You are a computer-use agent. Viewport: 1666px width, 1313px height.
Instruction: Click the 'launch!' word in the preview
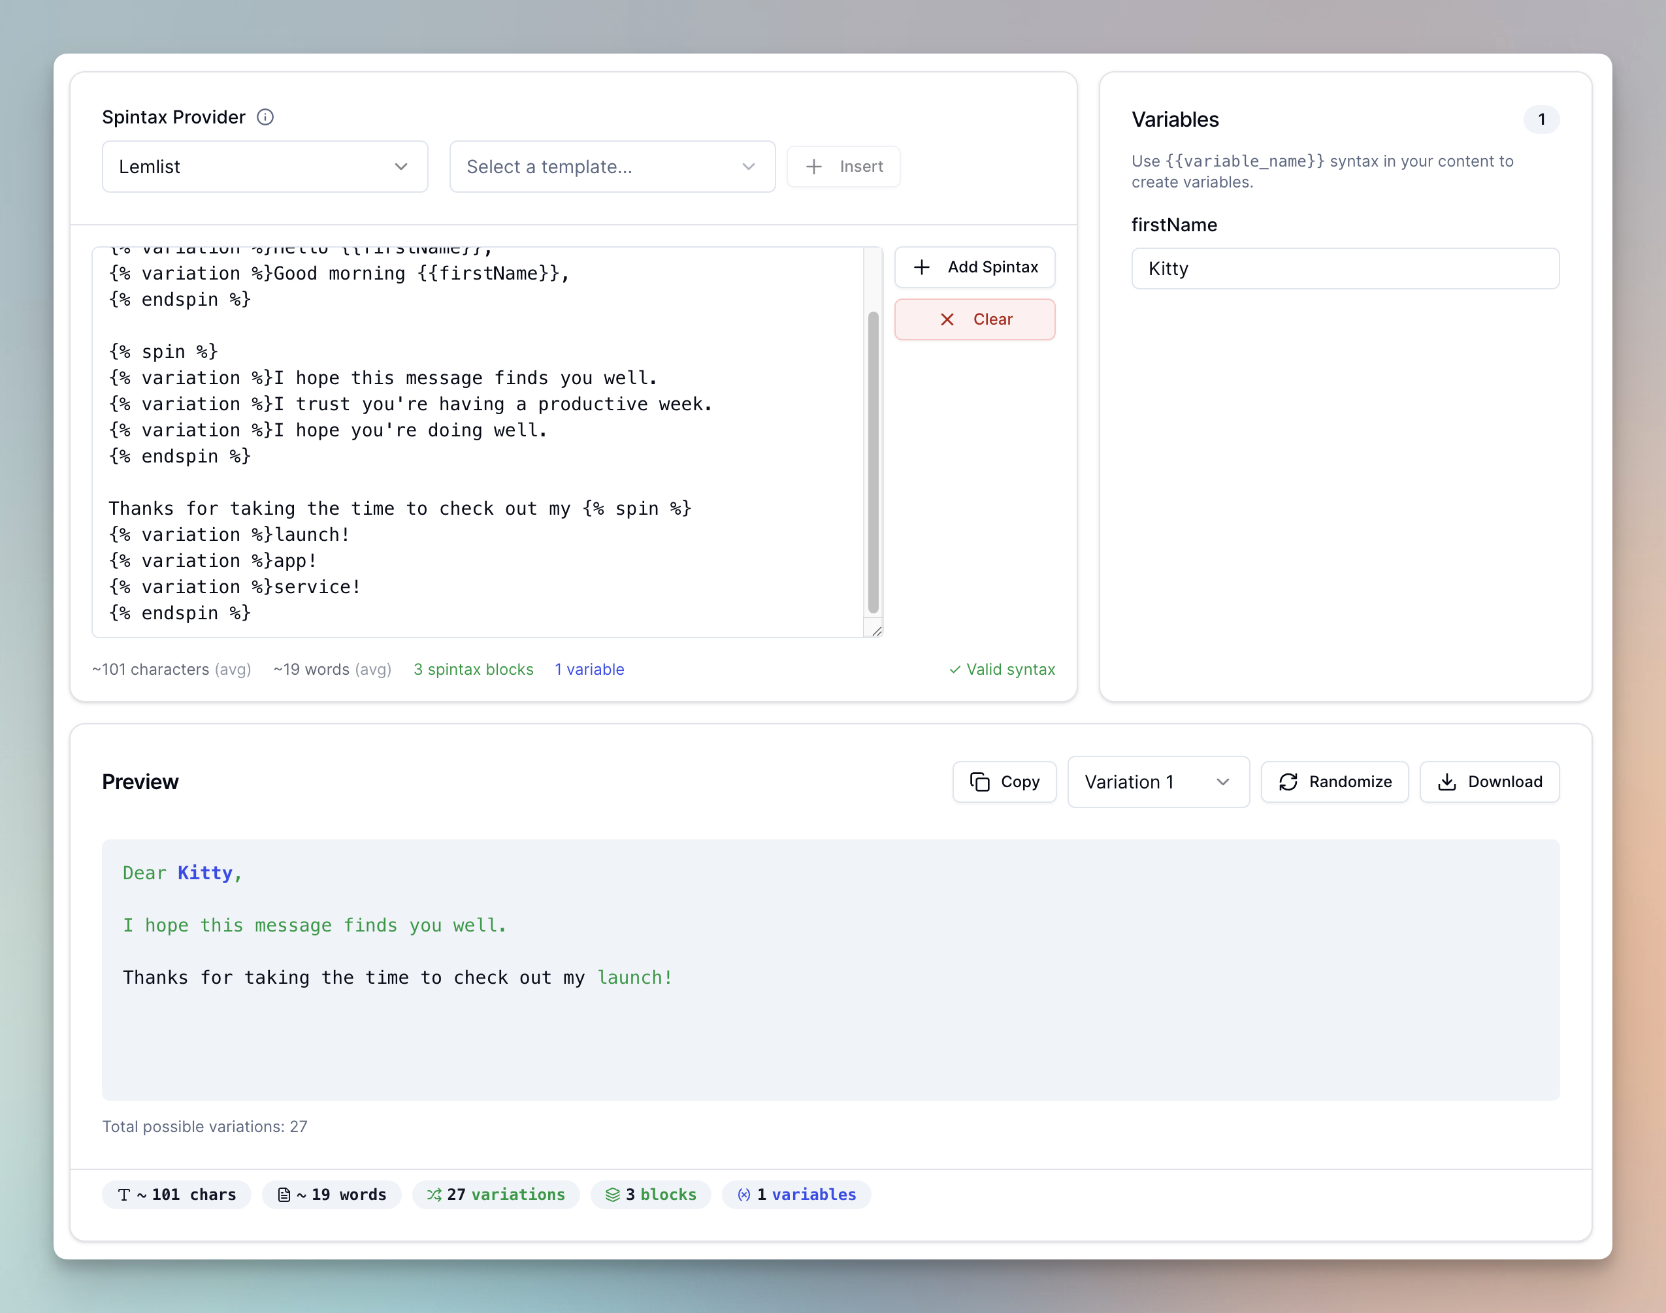click(x=635, y=978)
